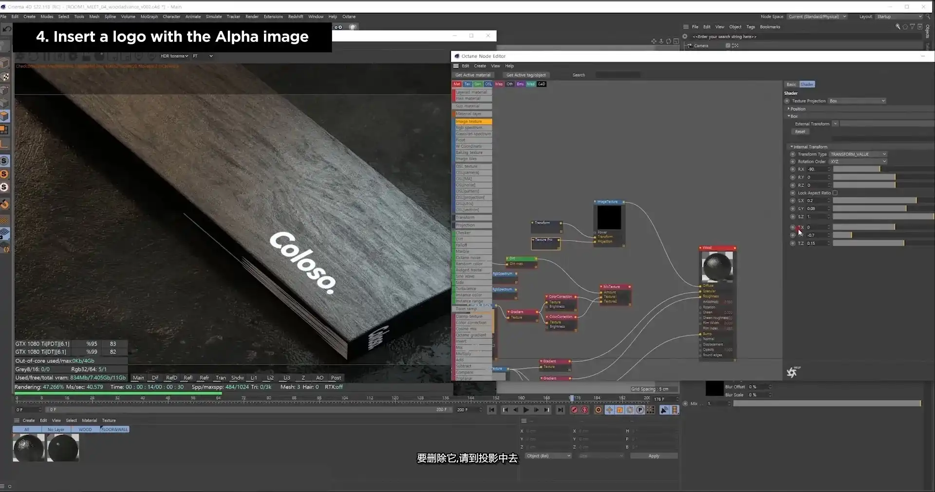935x492 pixels.
Task: Click the Get Active material button
Action: 473,74
